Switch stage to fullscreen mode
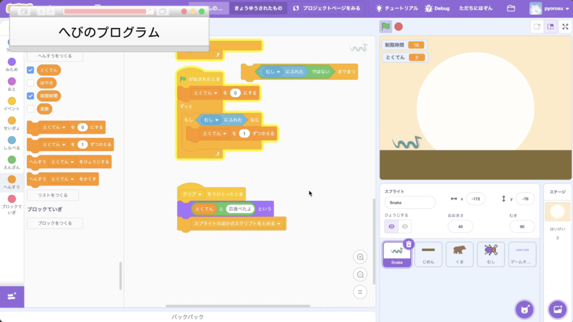 (x=565, y=26)
